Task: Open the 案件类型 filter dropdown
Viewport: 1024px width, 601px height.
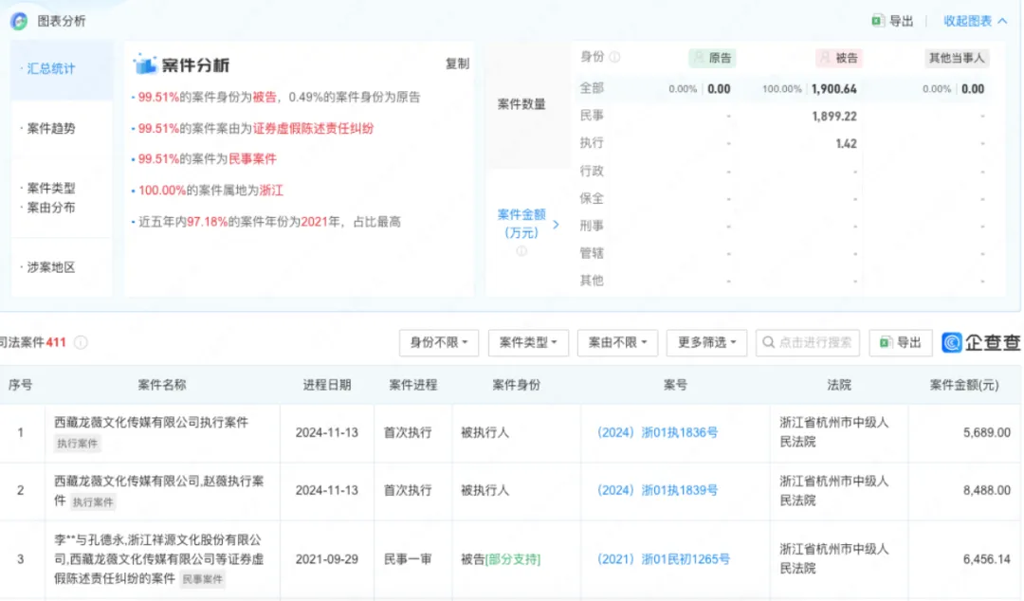Action: click(x=528, y=342)
